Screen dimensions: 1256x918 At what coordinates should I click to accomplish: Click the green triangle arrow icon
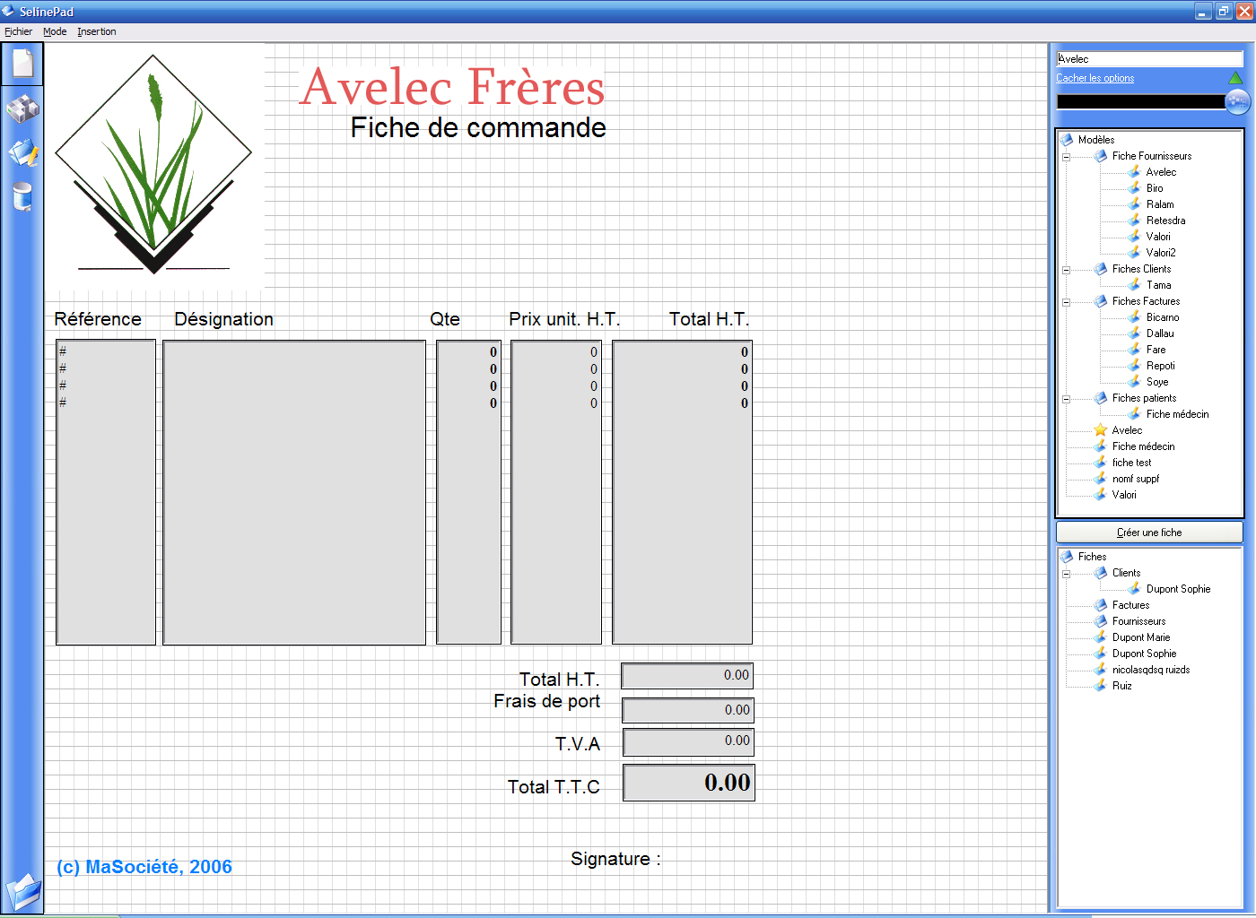[1235, 78]
